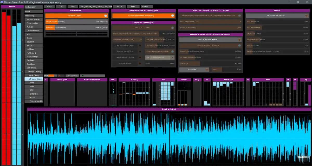Open the Noise gate meter panel
The width and height of the screenshot is (312, 166).
[x=62, y=92]
